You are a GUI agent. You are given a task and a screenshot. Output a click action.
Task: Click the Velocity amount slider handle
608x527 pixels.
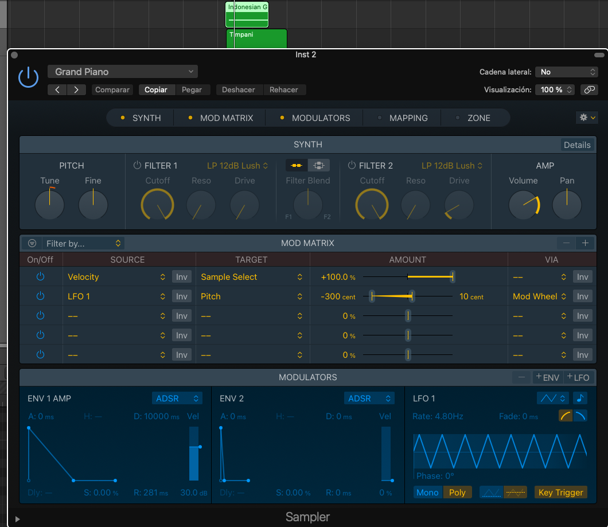pos(453,277)
